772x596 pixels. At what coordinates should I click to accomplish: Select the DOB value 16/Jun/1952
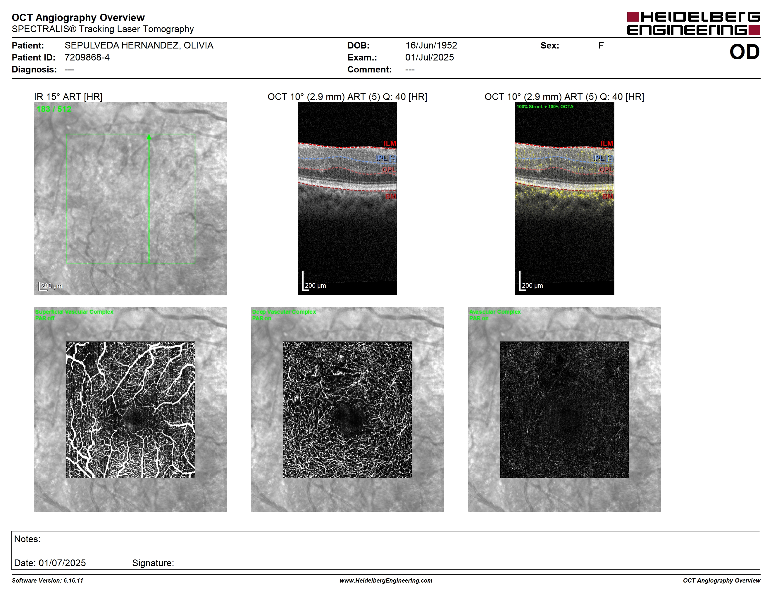point(431,46)
